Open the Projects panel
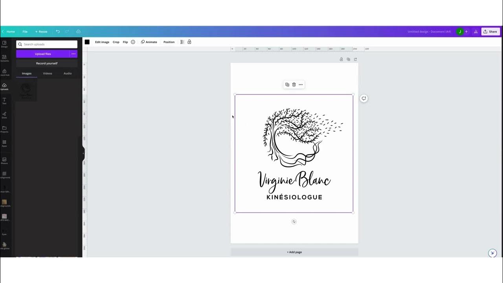Screen dimensions: 503x283 point(4,129)
